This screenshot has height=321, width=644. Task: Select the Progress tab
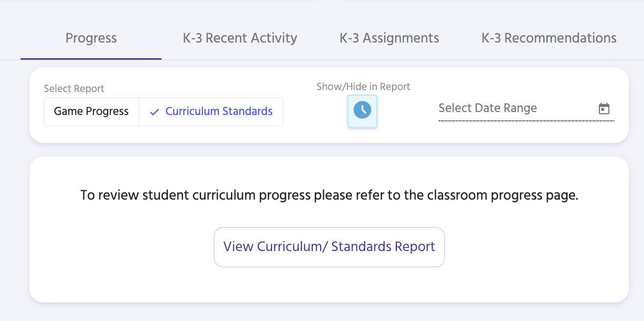click(x=91, y=38)
